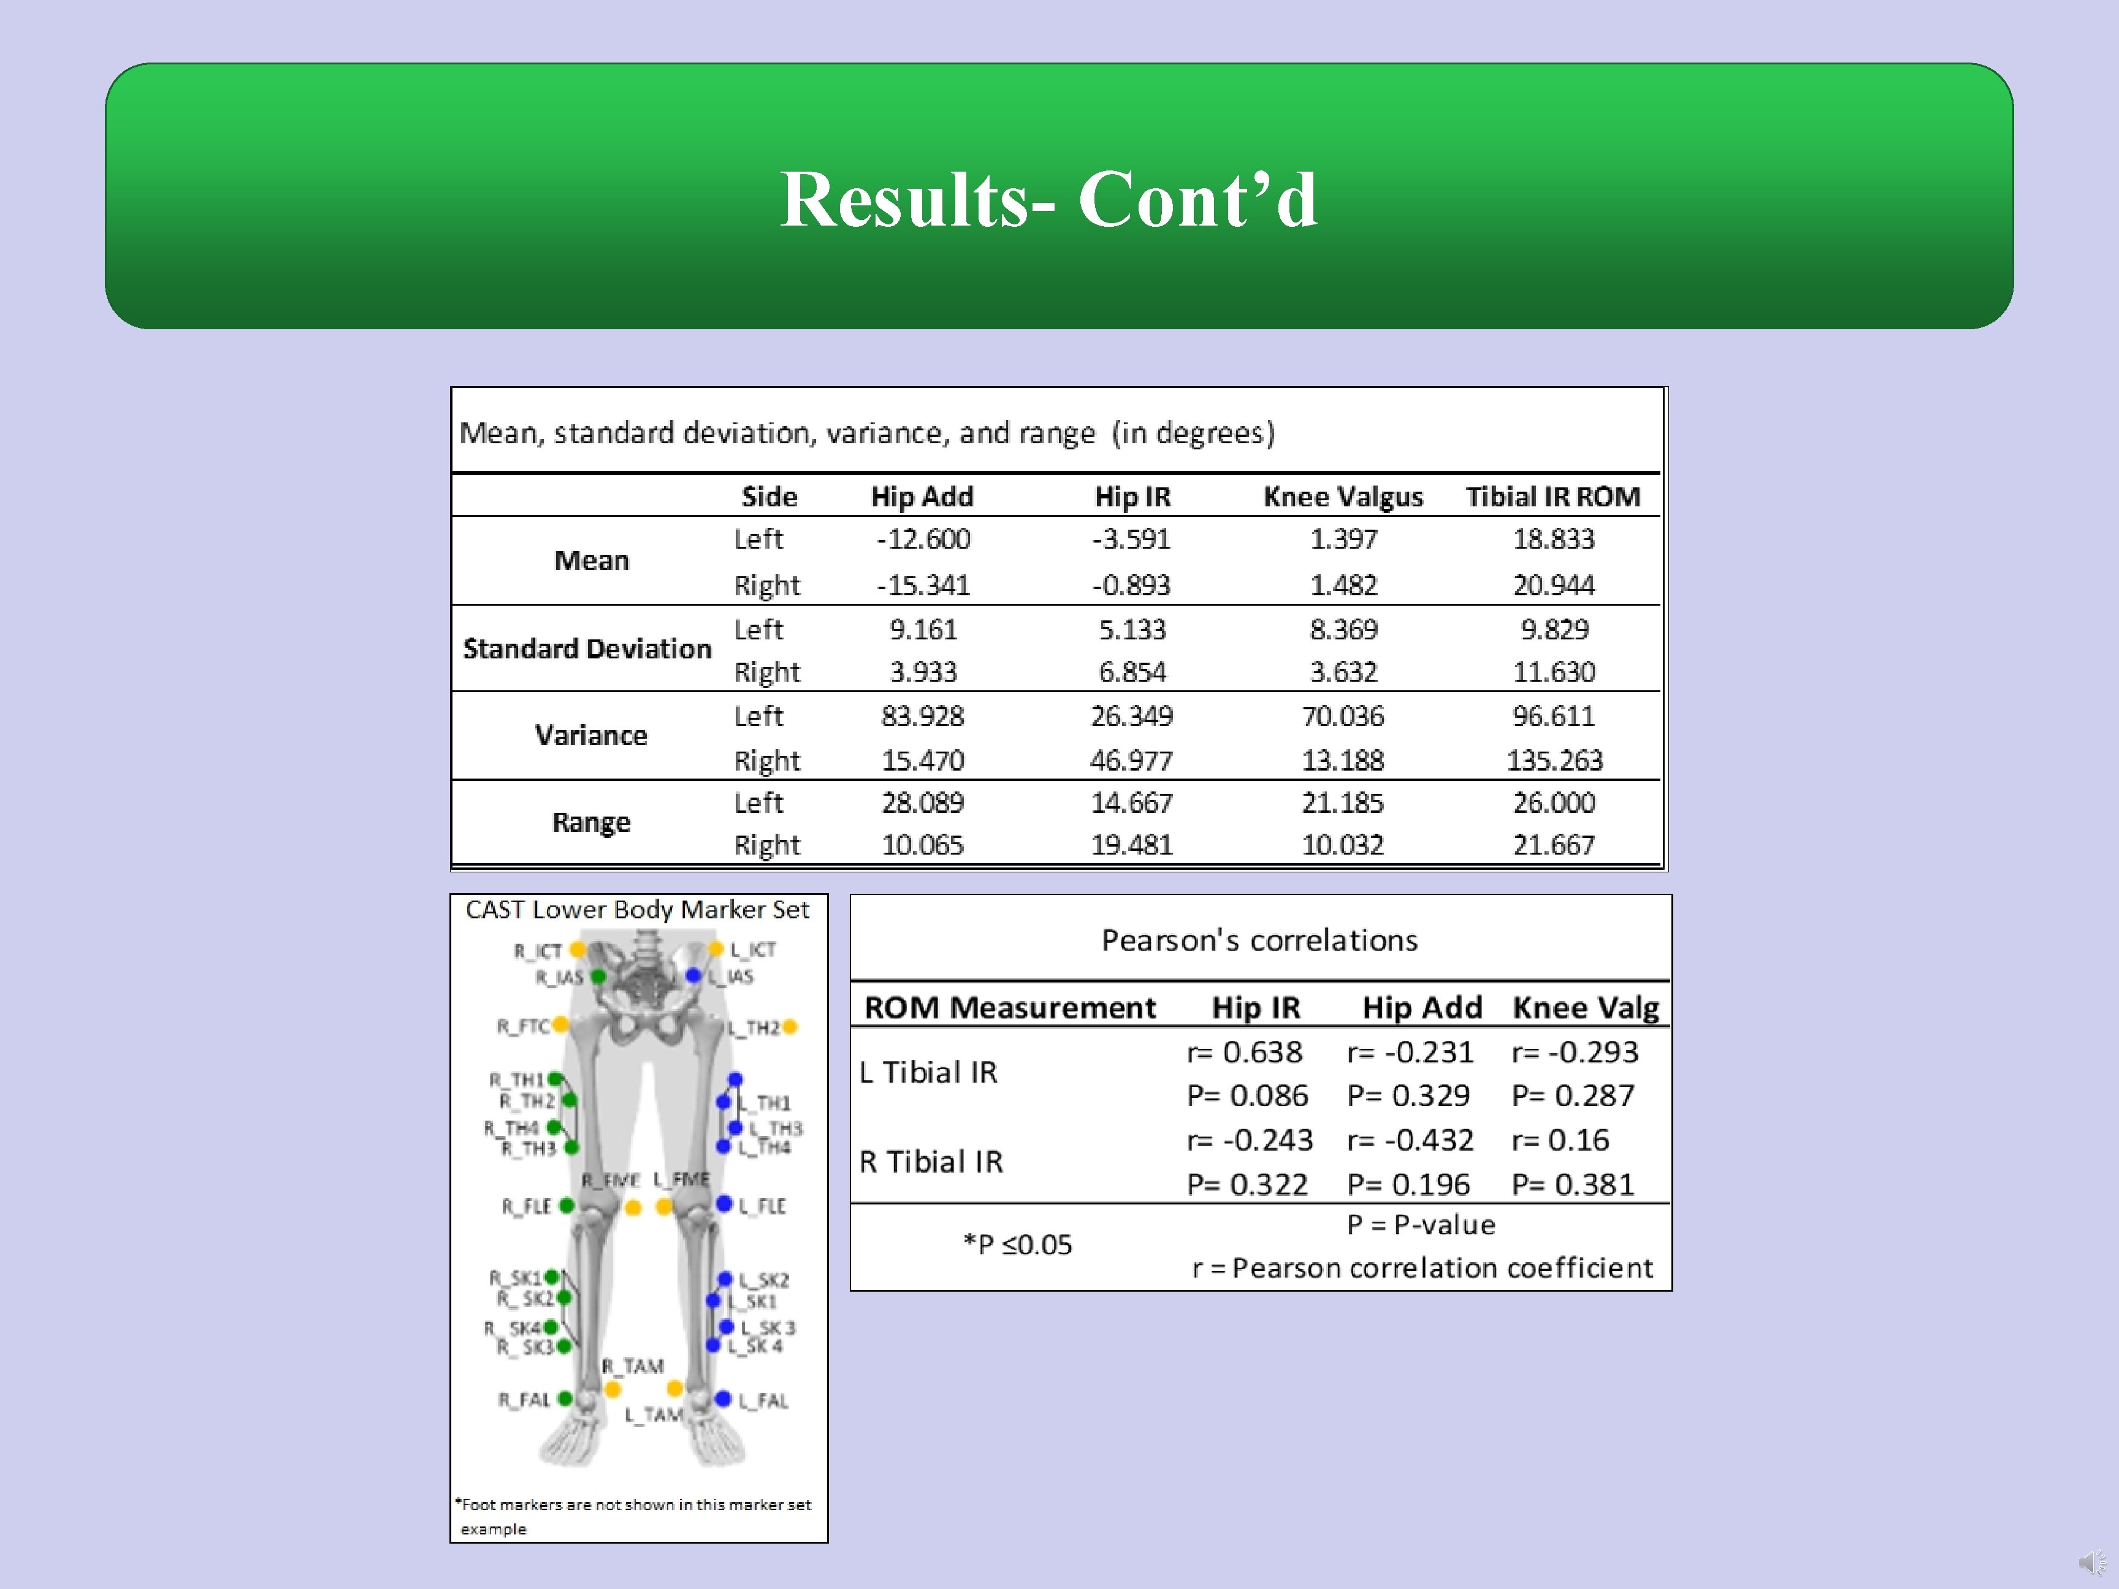Click the Pearson's correlations table title
Image resolution: width=2119 pixels, height=1589 pixels.
tap(1259, 940)
